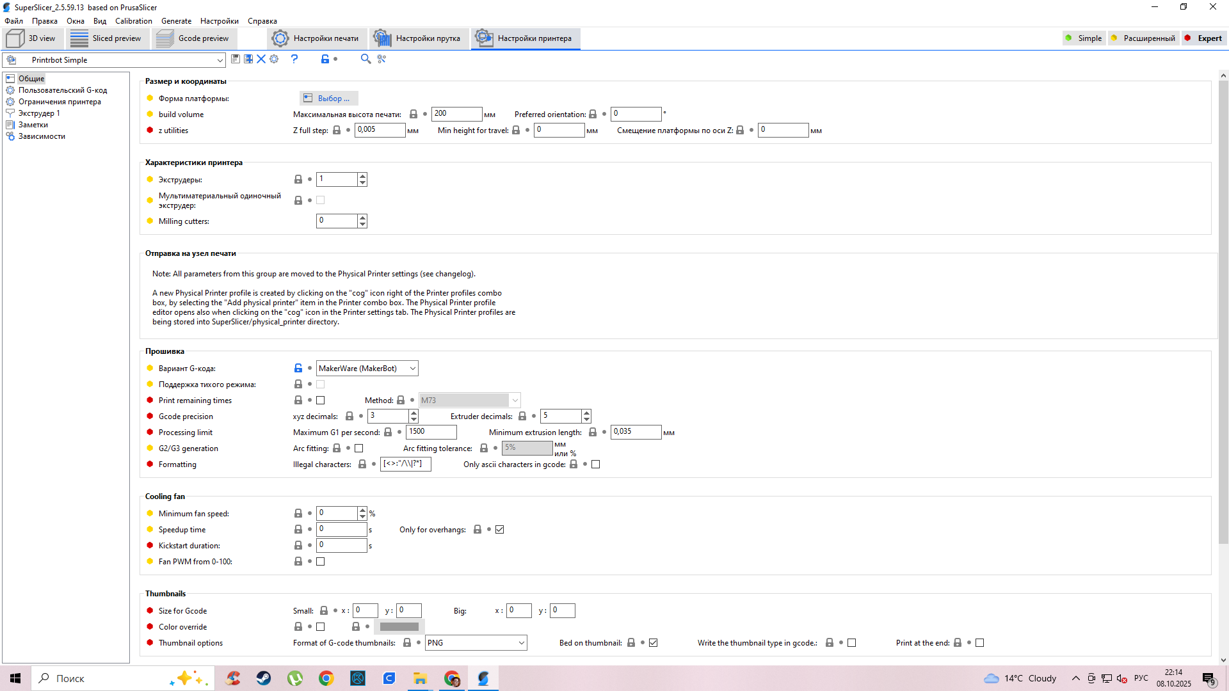Switch to Expert mode button
1229x691 pixels.
[x=1203, y=38]
